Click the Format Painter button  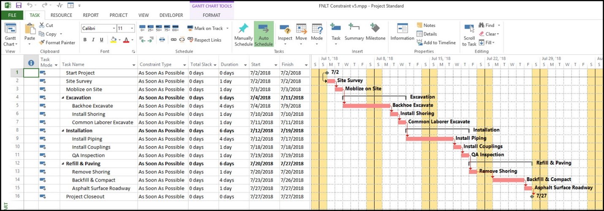[x=57, y=43]
